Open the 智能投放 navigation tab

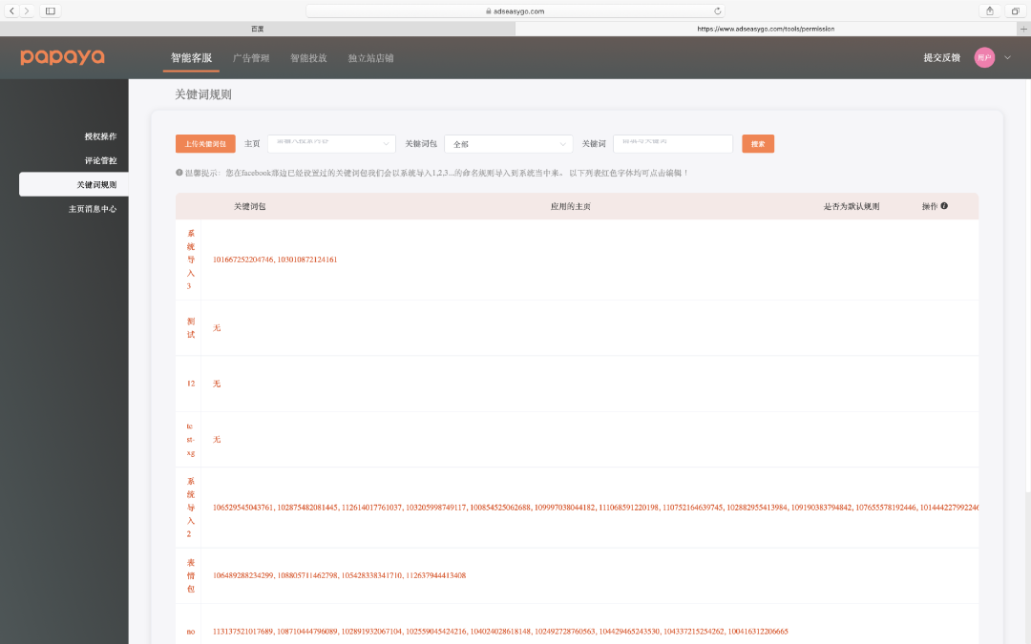(308, 58)
